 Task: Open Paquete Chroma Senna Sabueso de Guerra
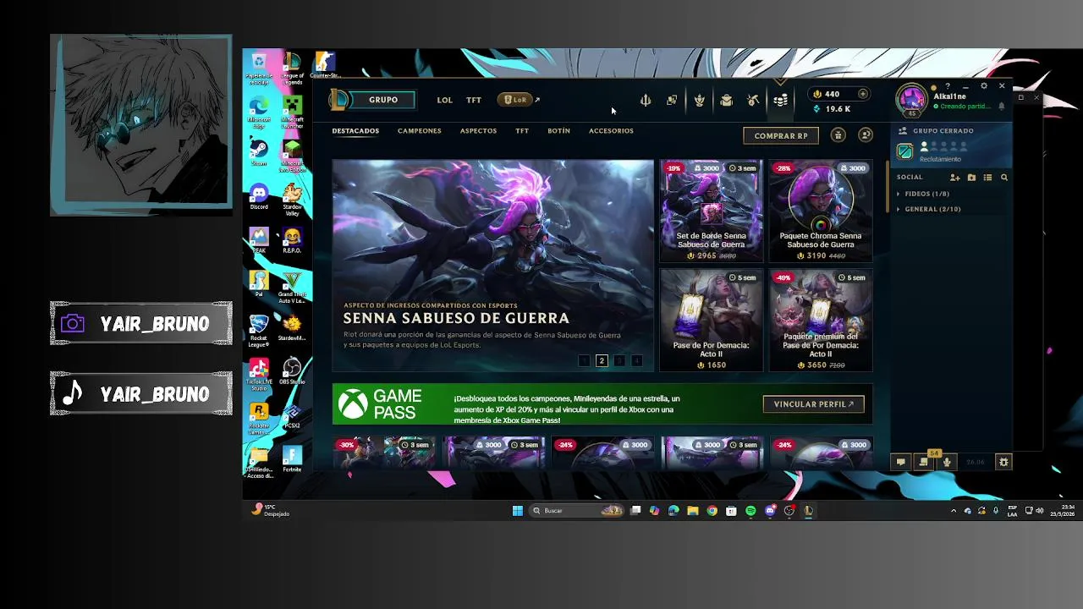[820, 211]
